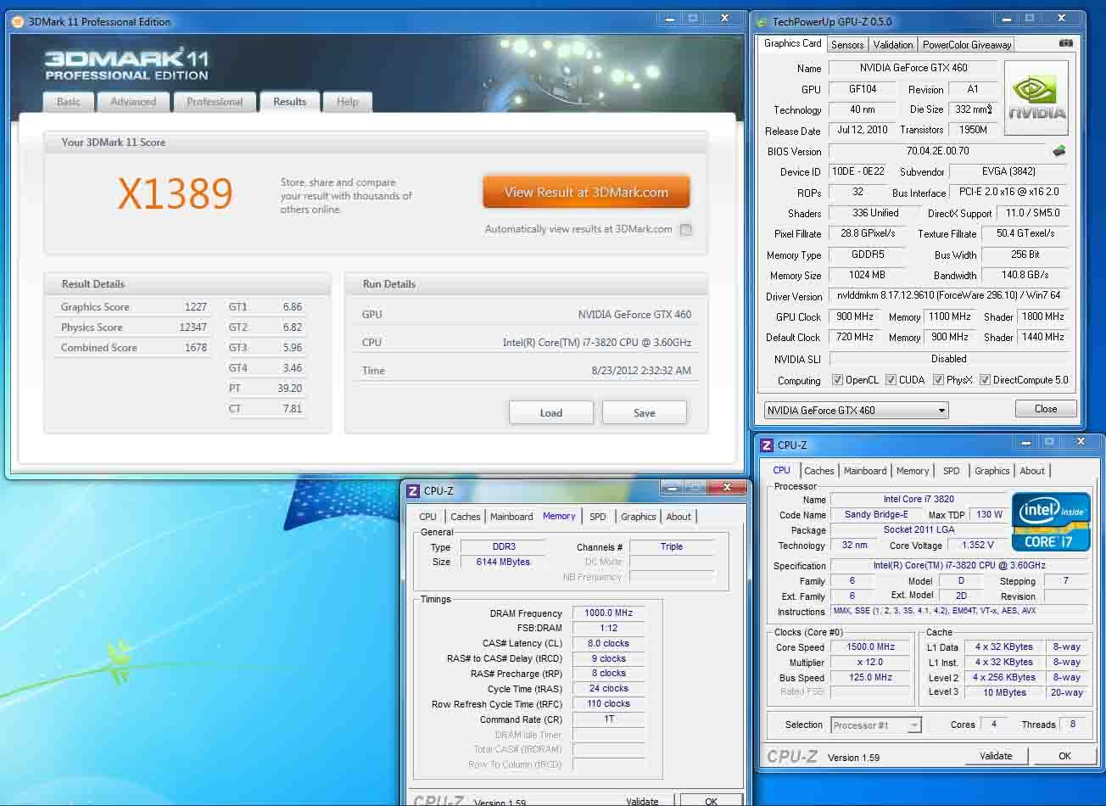This screenshot has width=1106, height=806.
Task: Switch to the Sensors tab in GPU-Z
Action: [847, 45]
